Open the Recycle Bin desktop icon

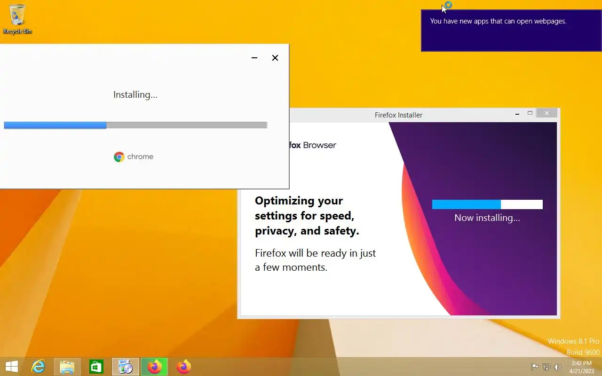[x=17, y=19]
